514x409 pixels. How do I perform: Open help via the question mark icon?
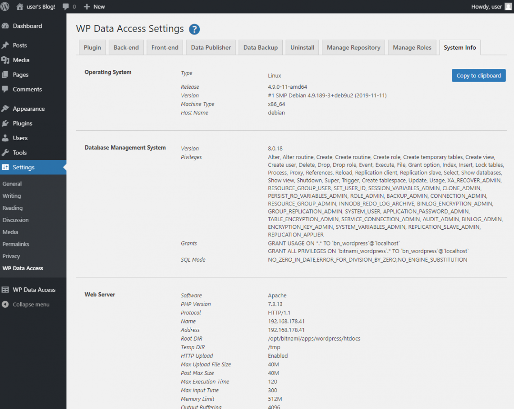coord(194,29)
